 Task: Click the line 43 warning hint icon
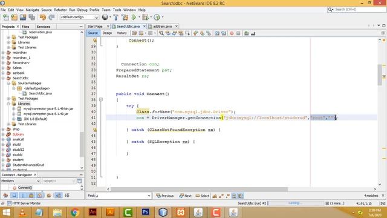click(94, 130)
